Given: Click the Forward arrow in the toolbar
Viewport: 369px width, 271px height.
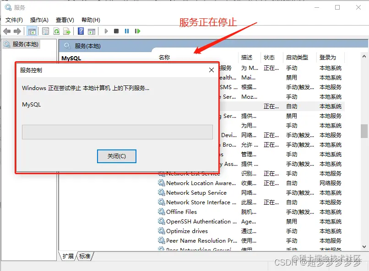Looking at the screenshot, I should tap(17, 31).
